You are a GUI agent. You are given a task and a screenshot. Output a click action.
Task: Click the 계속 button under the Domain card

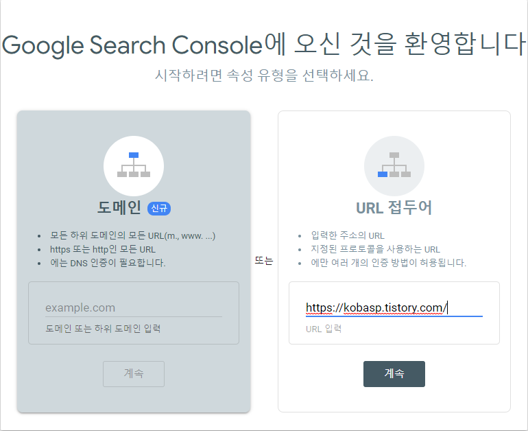[x=134, y=374]
